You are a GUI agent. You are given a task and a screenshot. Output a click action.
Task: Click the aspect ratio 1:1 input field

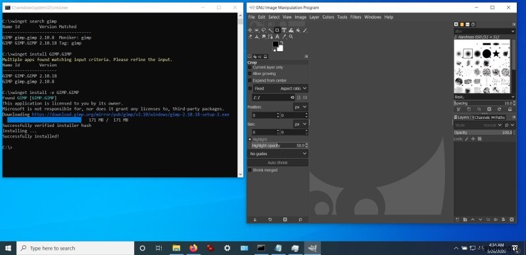point(274,97)
